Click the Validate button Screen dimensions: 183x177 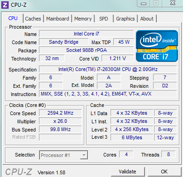click(128, 172)
